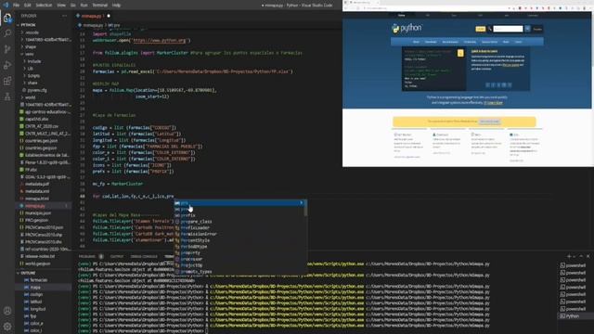Screen dimensions: 594x334
Task: Click the search input field on python.org
Action: tap(508, 29)
